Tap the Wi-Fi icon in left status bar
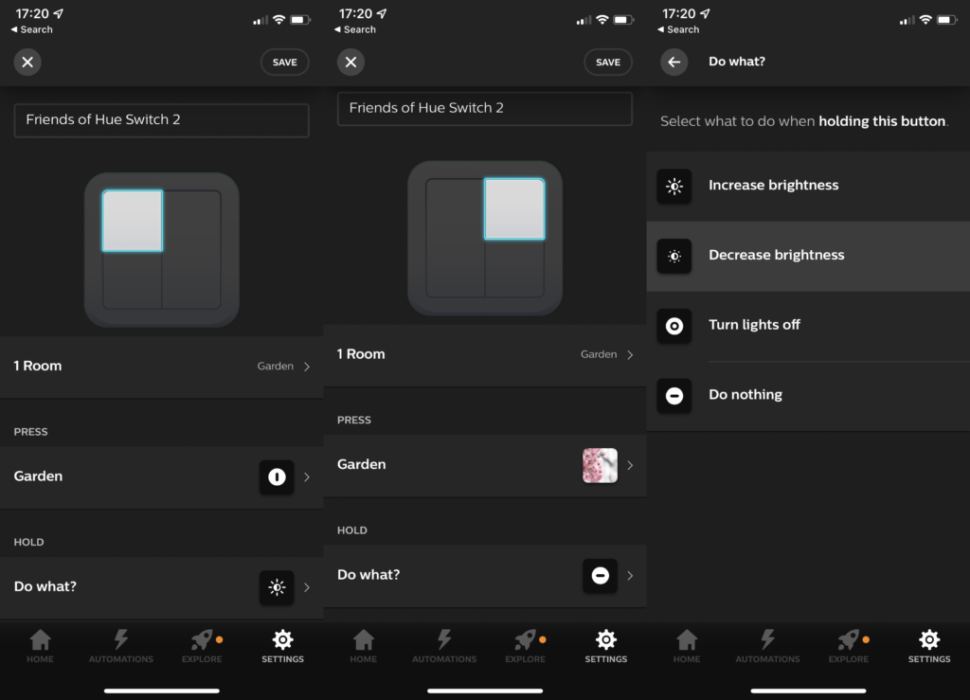970x700 pixels. click(279, 20)
